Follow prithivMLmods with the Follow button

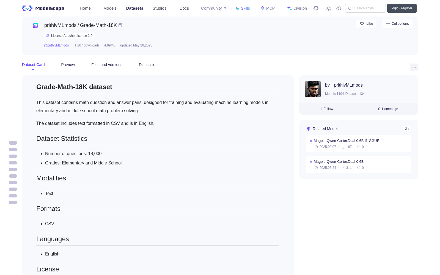point(326,109)
